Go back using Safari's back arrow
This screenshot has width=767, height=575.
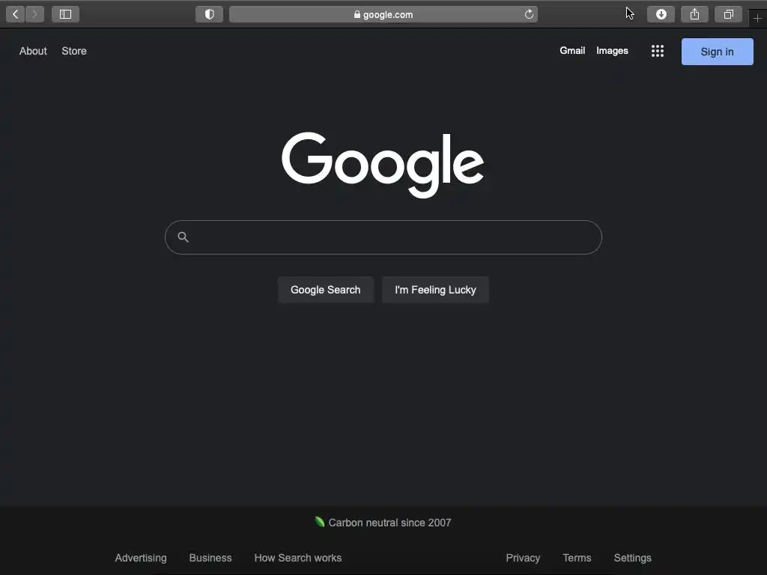coord(16,14)
